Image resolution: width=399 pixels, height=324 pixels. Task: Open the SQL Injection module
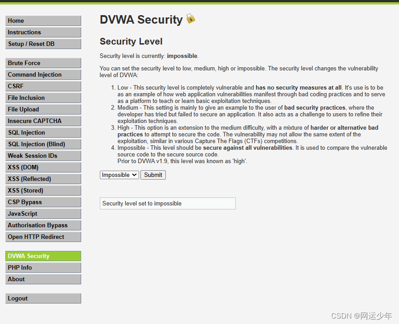point(43,132)
